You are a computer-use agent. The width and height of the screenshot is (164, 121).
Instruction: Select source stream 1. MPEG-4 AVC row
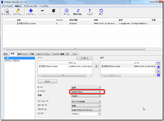pos(65,66)
